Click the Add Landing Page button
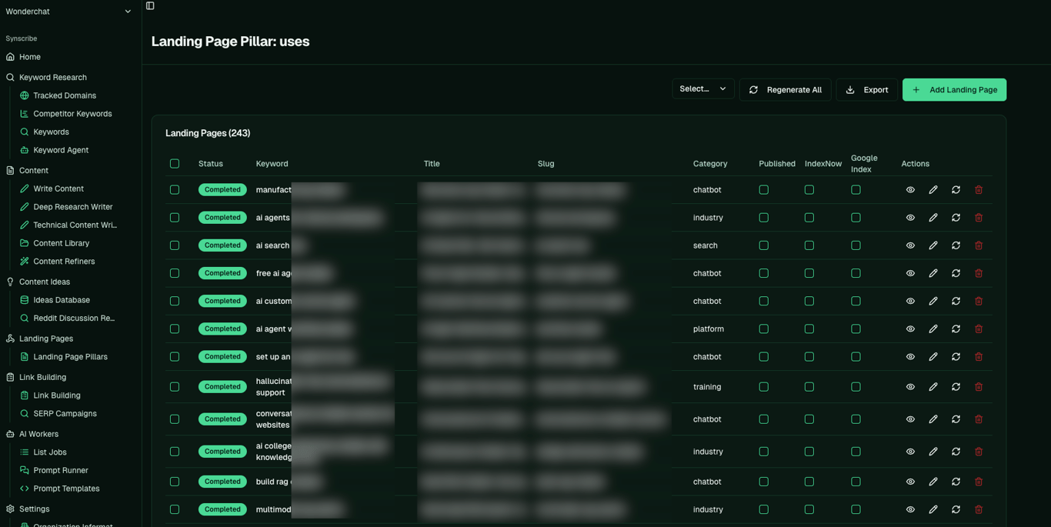The width and height of the screenshot is (1051, 527). [954, 90]
